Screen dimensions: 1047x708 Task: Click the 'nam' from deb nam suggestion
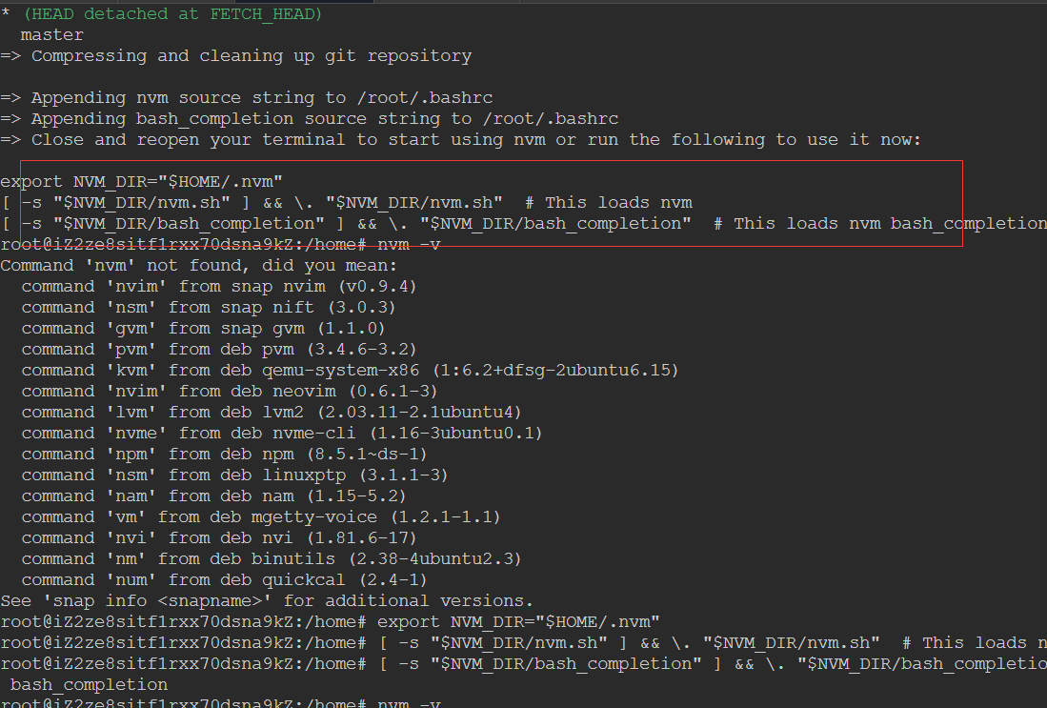213,496
